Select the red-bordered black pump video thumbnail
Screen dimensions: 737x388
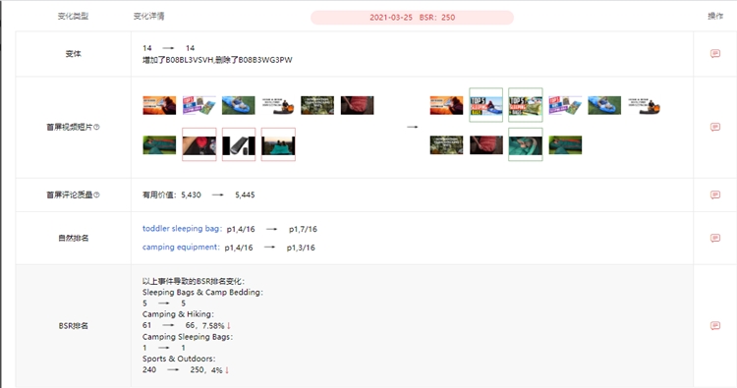coord(239,144)
